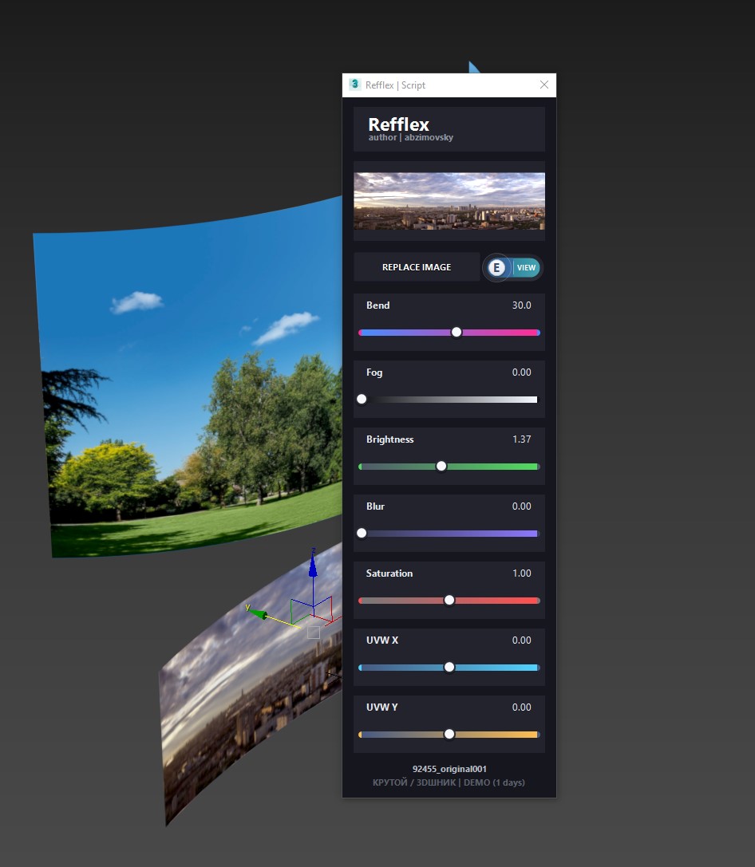
Task: Click the UVW X slider handle
Action: [449, 668]
